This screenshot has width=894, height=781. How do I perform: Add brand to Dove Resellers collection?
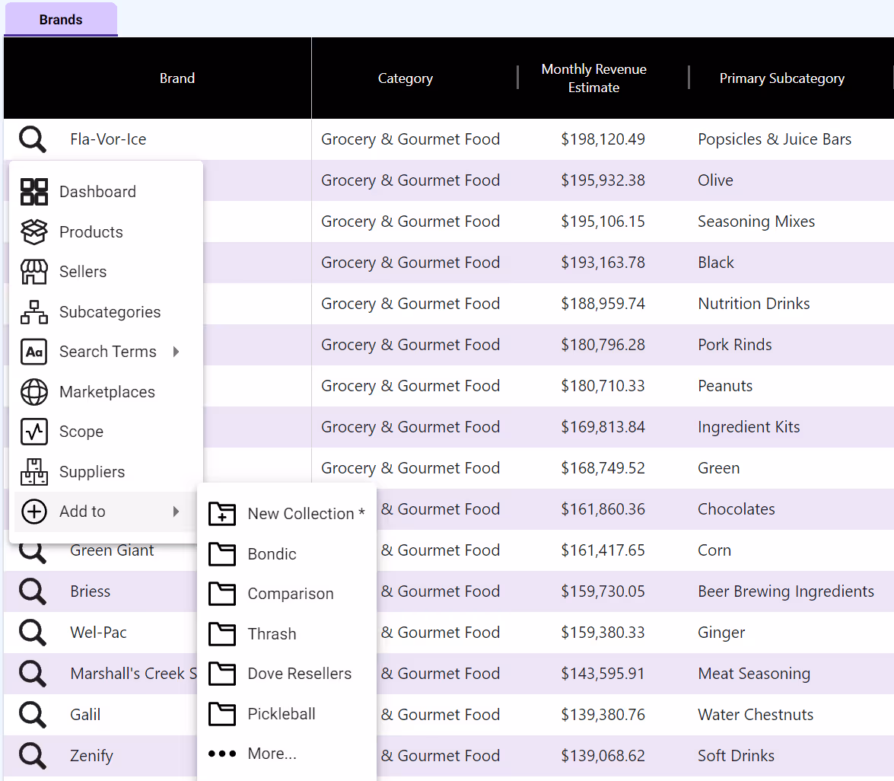[x=287, y=673]
